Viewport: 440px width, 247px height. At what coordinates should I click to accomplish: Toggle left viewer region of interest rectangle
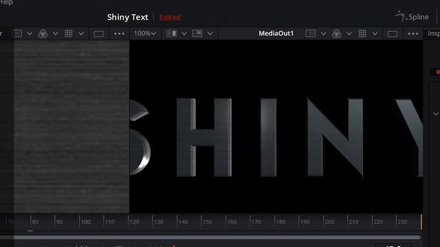(98, 34)
